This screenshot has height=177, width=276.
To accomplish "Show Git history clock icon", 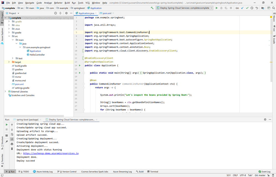I will point(252,8).
